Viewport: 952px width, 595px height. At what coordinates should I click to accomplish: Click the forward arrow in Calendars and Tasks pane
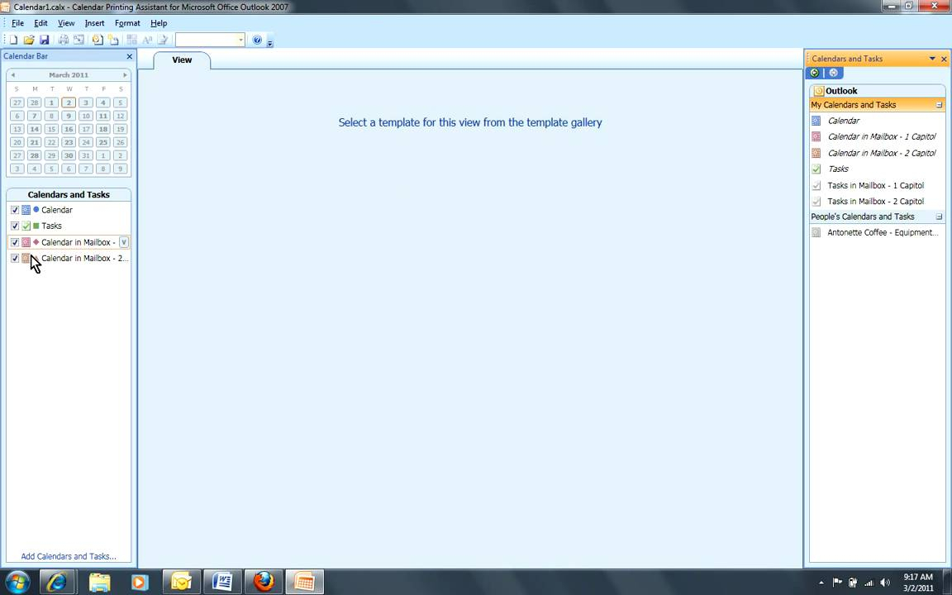[x=834, y=73]
